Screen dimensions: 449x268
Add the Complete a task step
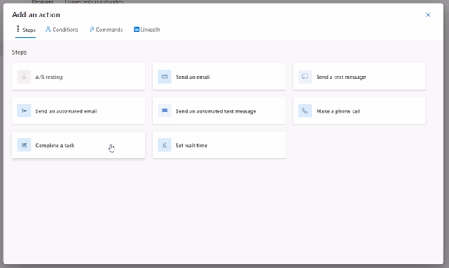point(78,146)
